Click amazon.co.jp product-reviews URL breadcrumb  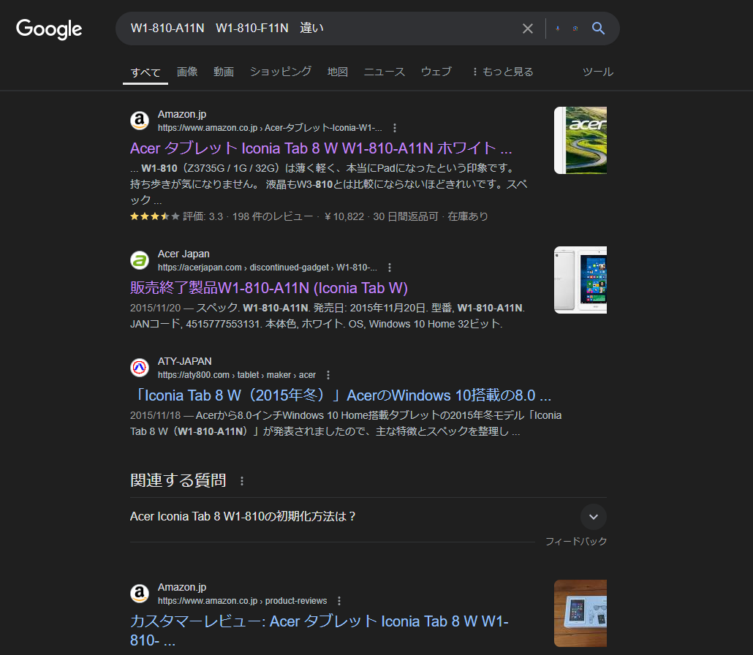pyautogui.click(x=243, y=601)
